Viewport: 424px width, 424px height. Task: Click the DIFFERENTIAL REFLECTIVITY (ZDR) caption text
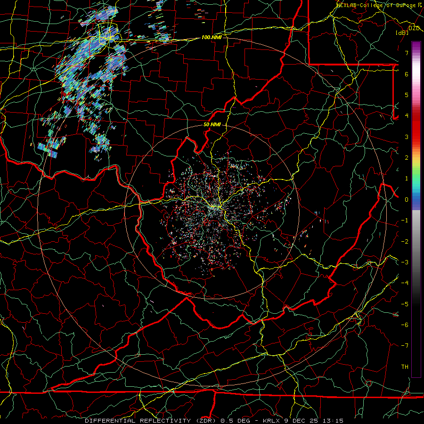click(x=151, y=421)
